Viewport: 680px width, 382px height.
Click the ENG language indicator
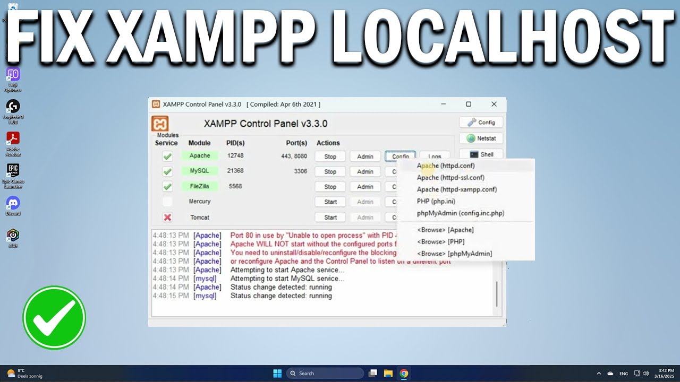pos(624,374)
